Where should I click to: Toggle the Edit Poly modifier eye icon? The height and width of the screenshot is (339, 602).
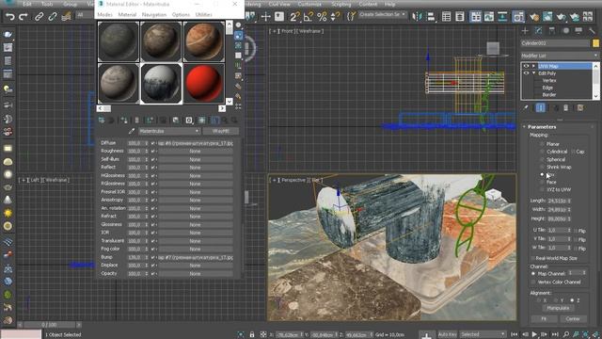pyautogui.click(x=526, y=73)
